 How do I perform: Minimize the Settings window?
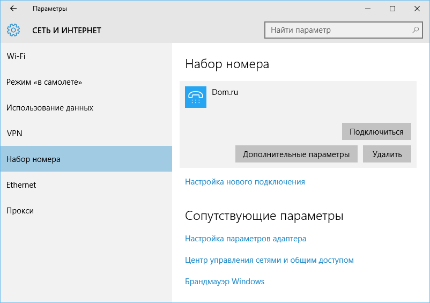coord(368,9)
